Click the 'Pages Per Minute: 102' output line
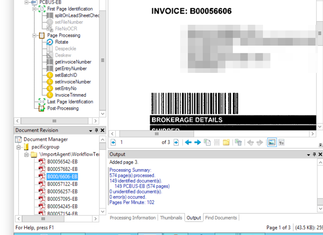Image resolution: width=323 pixels, height=235 pixels. click(132, 202)
